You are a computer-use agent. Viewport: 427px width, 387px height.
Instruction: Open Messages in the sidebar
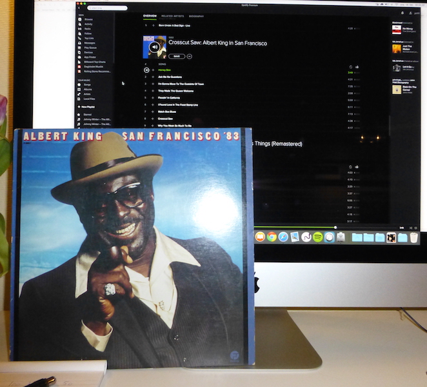[90, 43]
